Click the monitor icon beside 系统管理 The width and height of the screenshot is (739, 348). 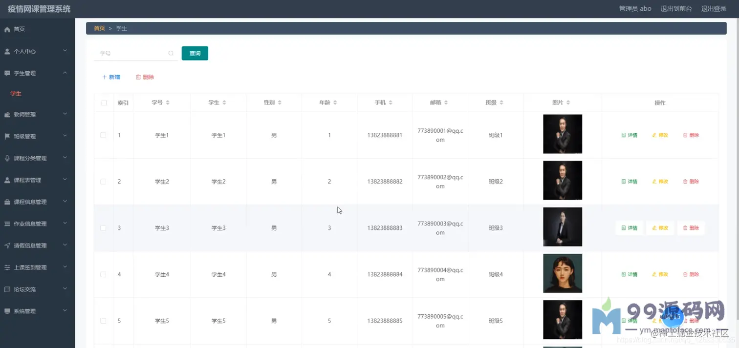pos(7,311)
